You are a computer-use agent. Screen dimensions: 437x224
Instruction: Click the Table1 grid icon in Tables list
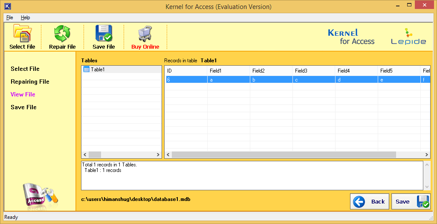click(x=87, y=70)
